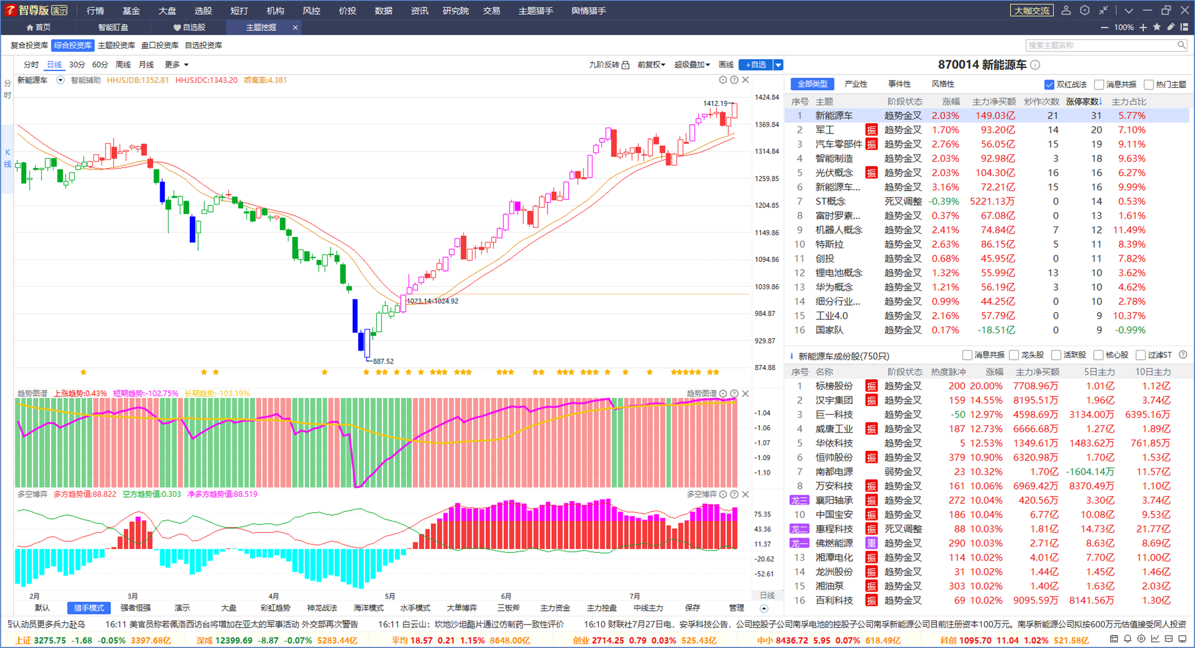Open the 更多 period dropdown
Viewport: 1195px width, 648px height.
[x=176, y=65]
